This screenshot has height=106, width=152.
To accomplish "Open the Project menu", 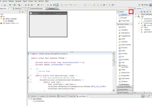I will (x=31, y=1).
